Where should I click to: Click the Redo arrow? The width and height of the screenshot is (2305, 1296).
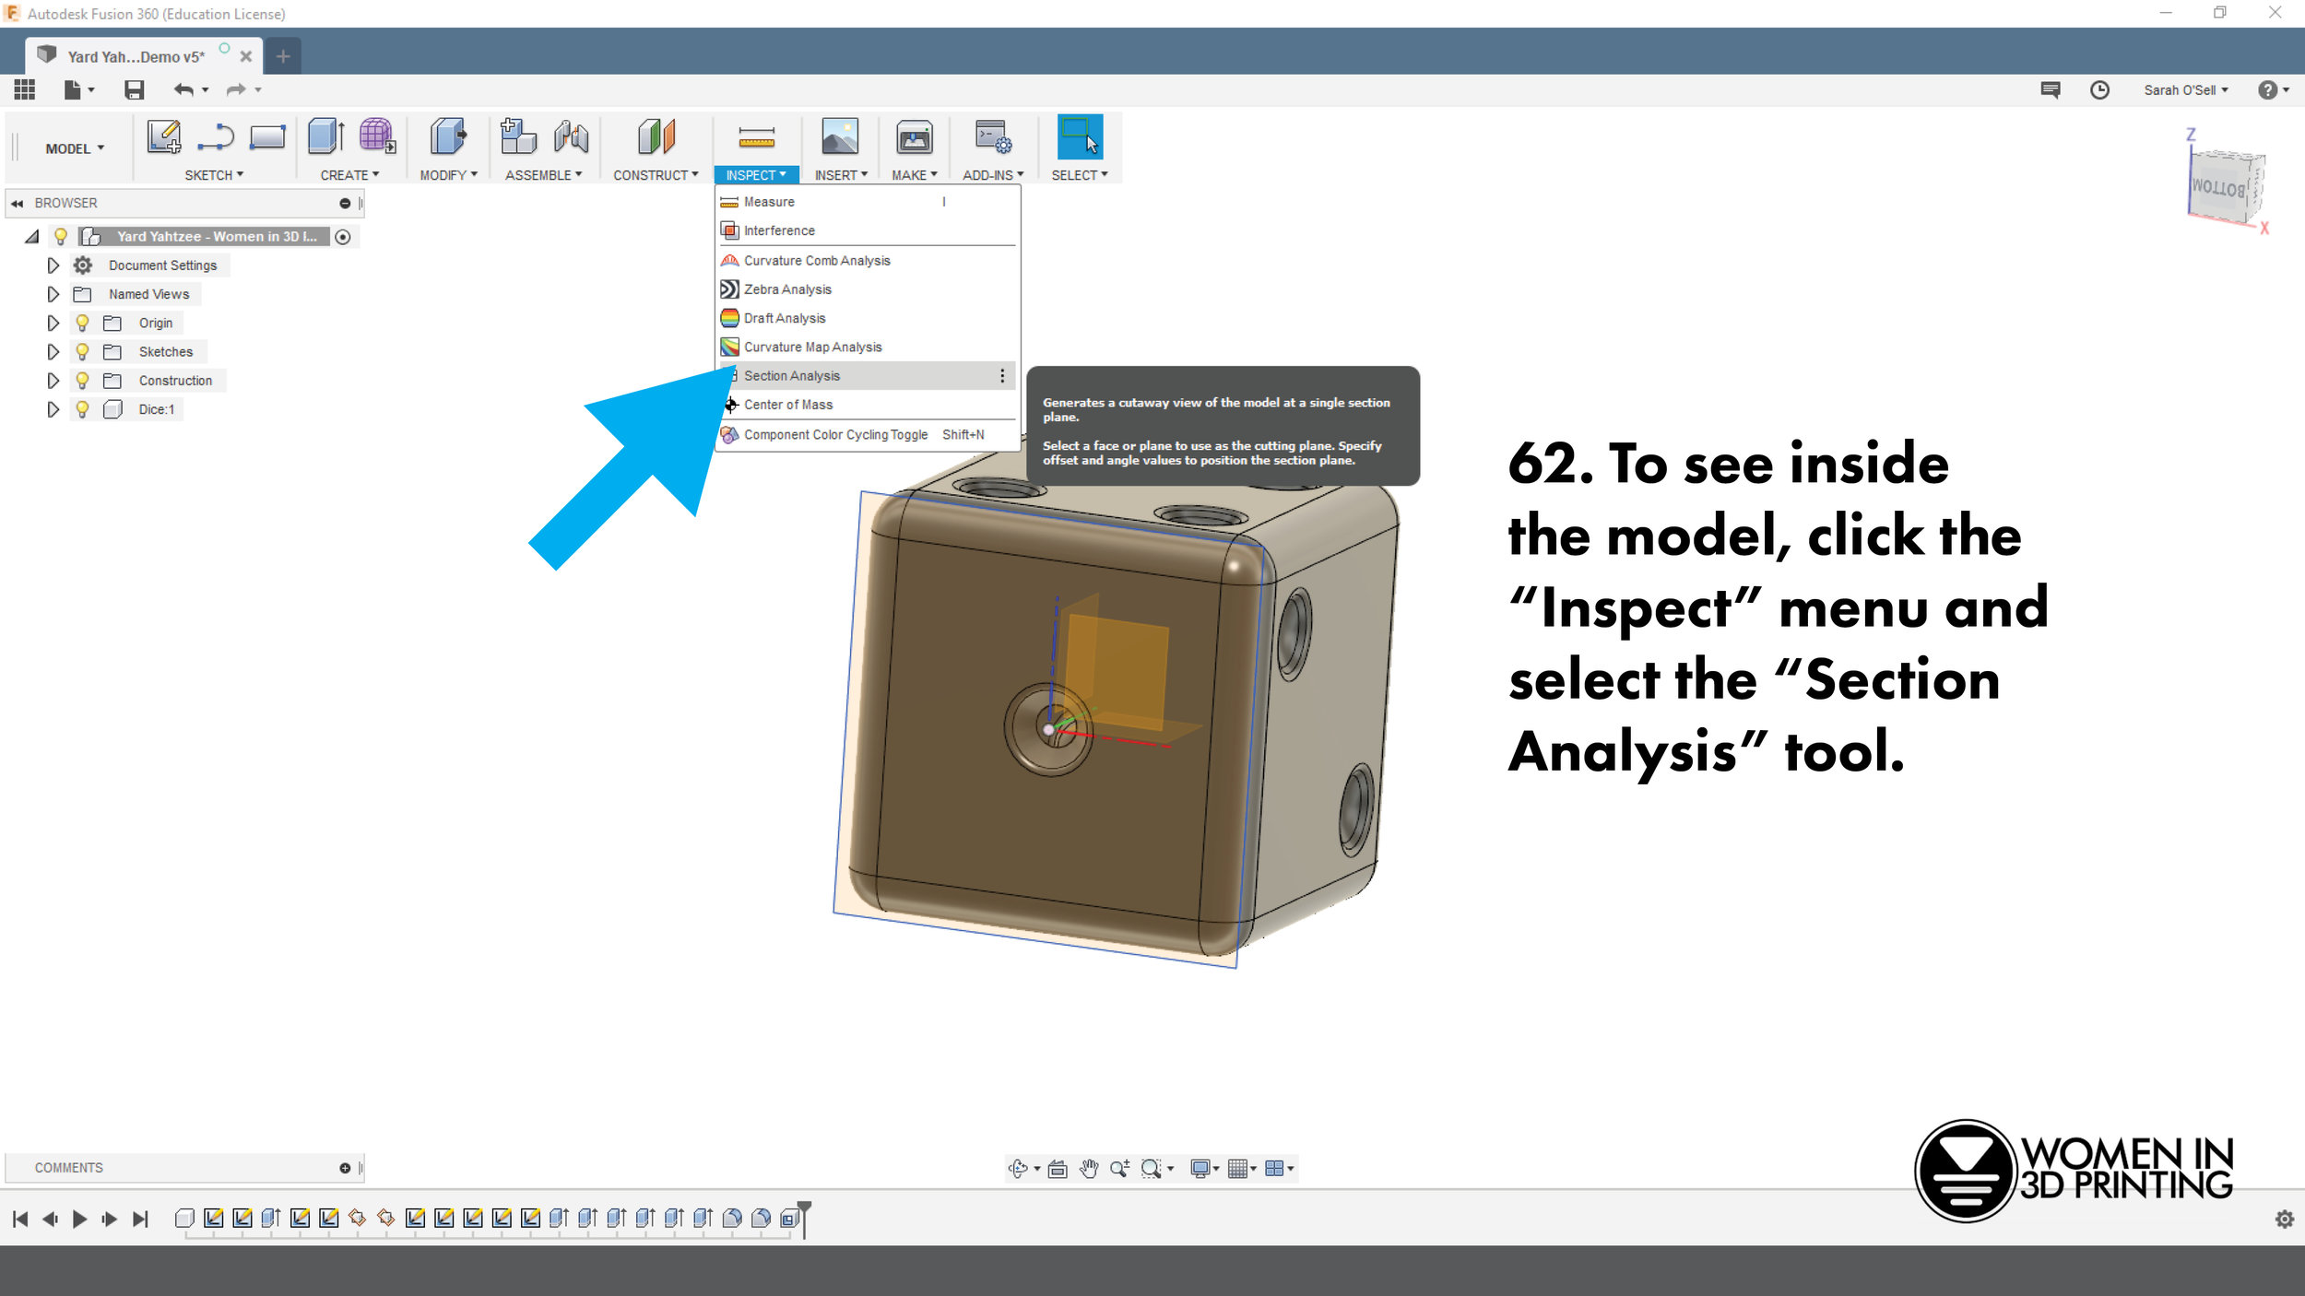[x=236, y=89]
